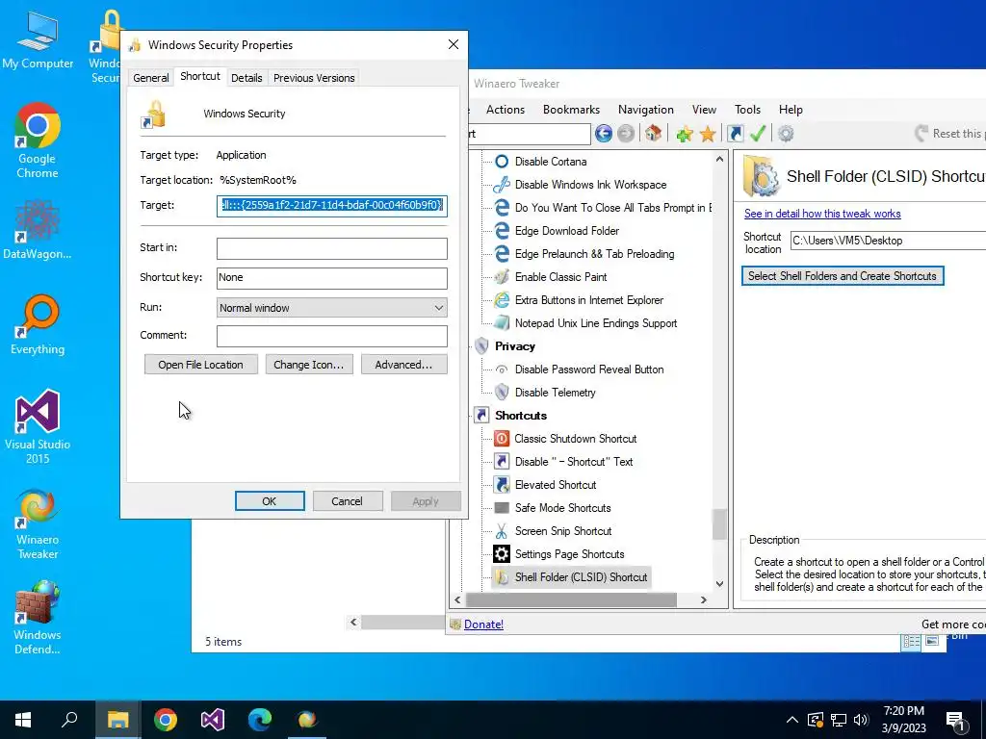Click Chrome icon on the taskbar
This screenshot has width=986, height=739.
[166, 720]
